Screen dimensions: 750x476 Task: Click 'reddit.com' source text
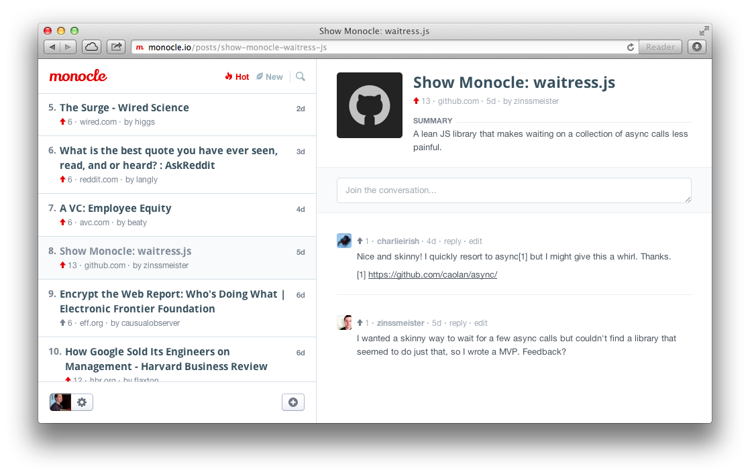[x=99, y=180]
